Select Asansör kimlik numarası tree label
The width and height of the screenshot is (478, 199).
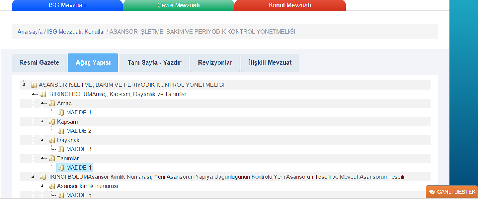pyautogui.click(x=88, y=186)
